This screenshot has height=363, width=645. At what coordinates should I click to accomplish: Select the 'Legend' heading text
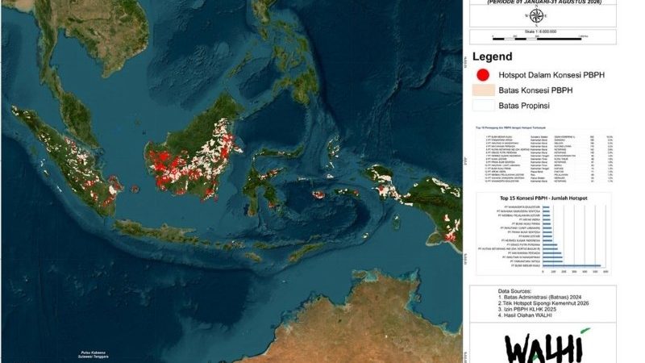tap(493, 56)
